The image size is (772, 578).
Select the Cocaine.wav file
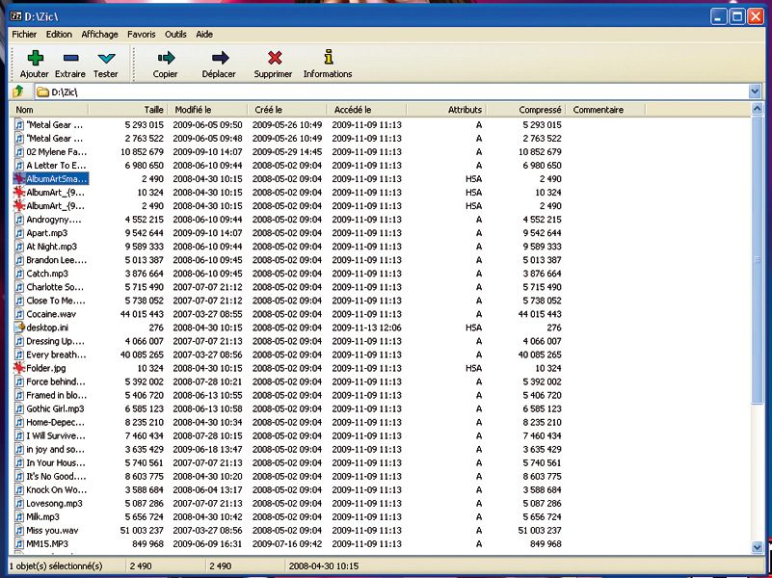[x=50, y=314]
